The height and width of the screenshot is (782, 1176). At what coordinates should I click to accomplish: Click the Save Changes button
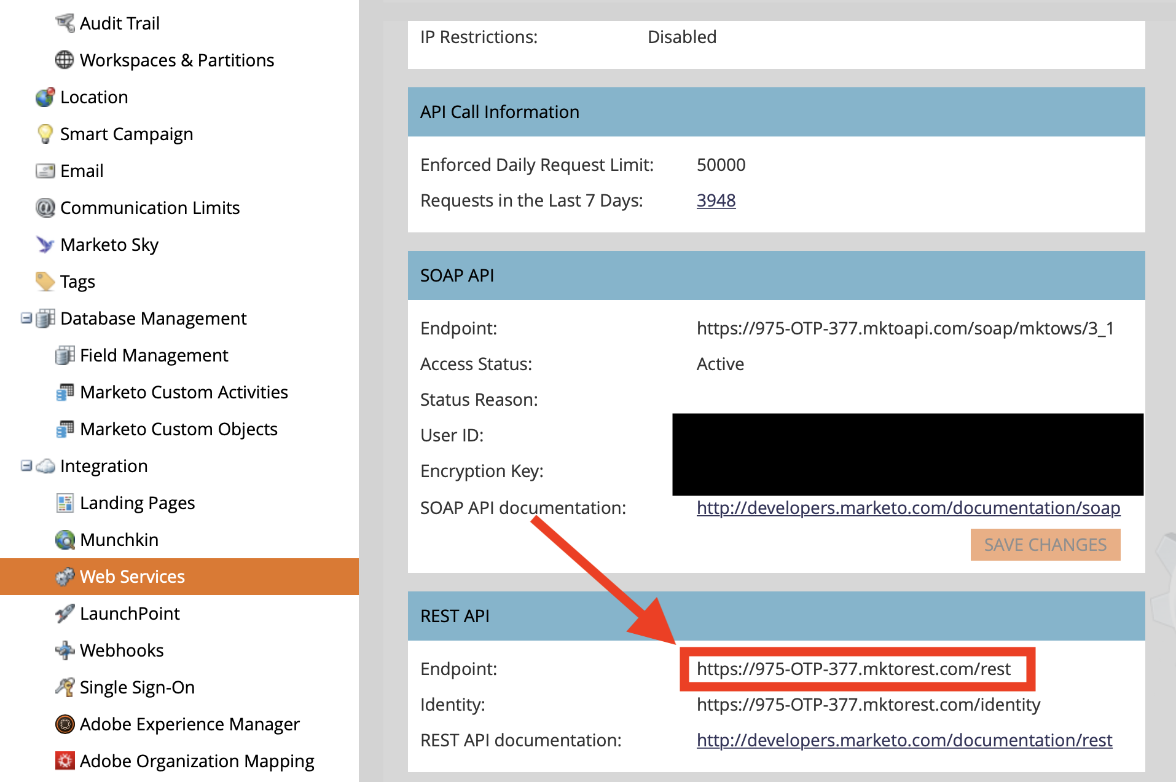pos(1045,545)
